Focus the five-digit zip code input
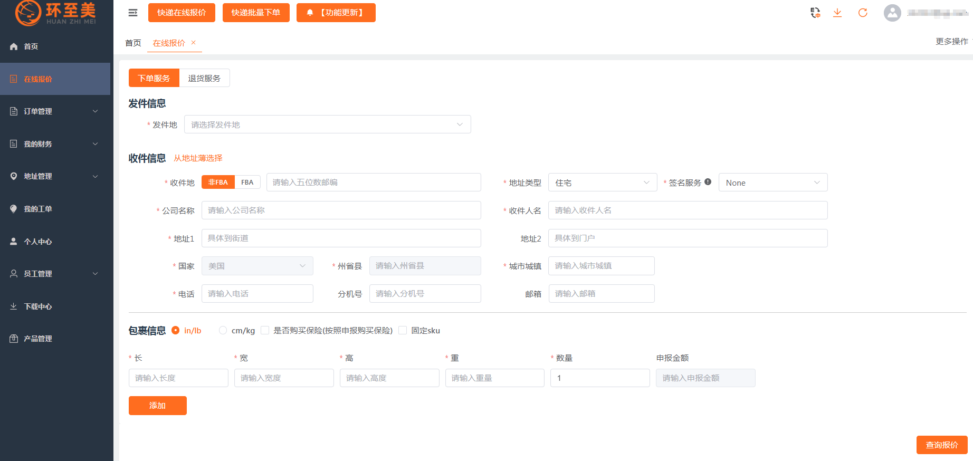973x461 pixels. 374,182
